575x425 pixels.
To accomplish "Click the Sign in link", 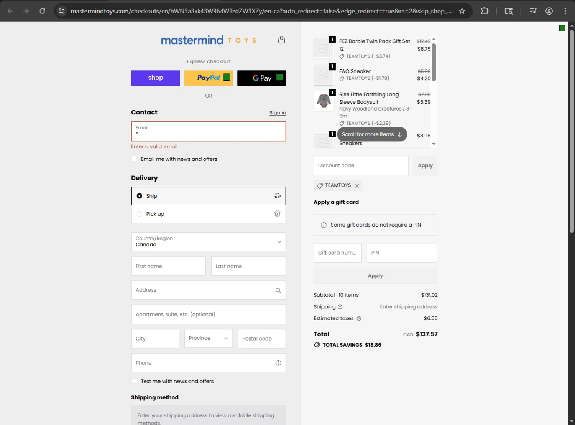I will point(278,113).
